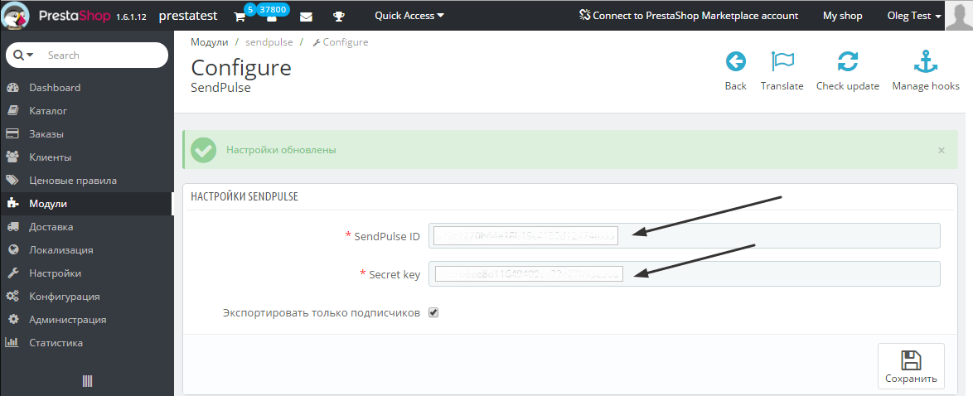Image resolution: width=973 pixels, height=396 pixels.
Task: Expand Oleg Test user menu
Action: coord(914,16)
